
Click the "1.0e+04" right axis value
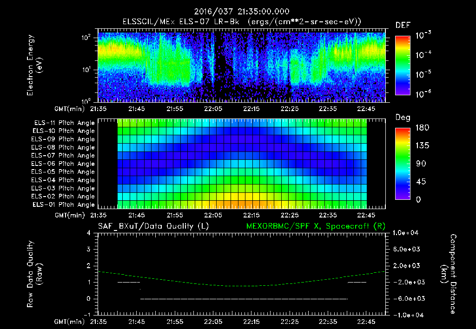pyautogui.click(x=405, y=233)
